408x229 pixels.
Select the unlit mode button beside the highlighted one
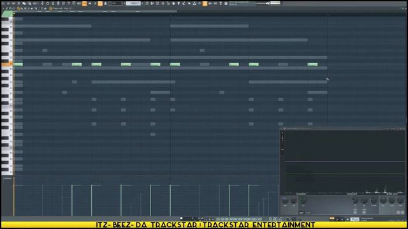308,213
